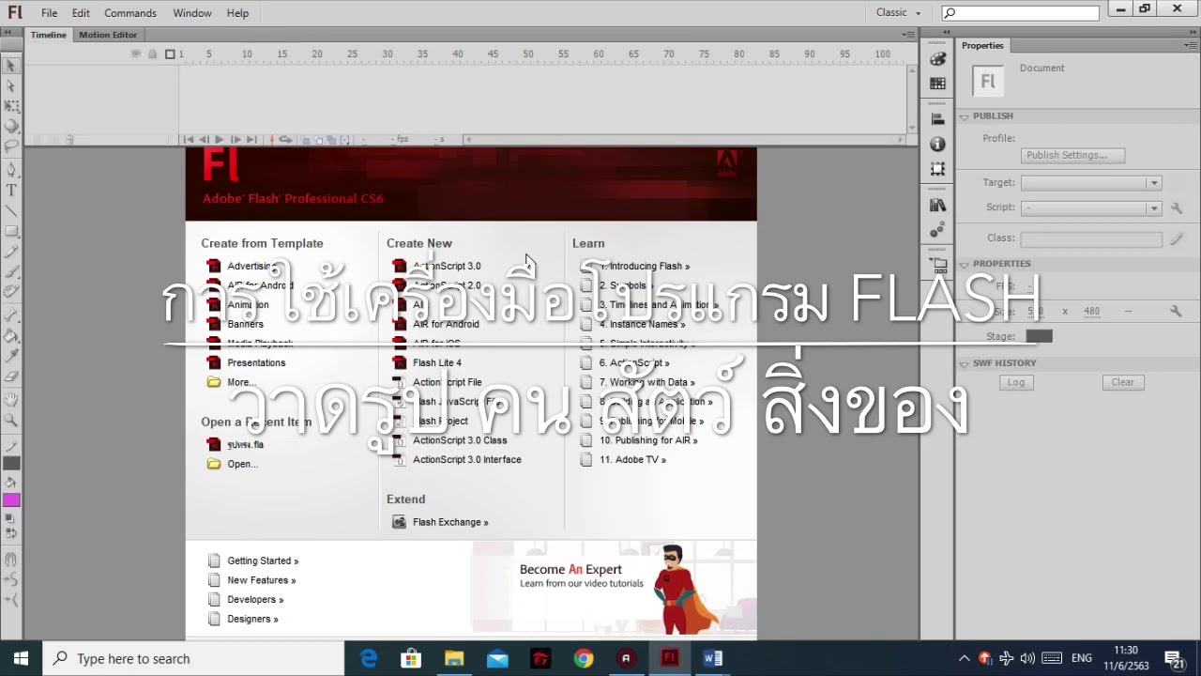Toggle Onion Skin in timeline
1201x676 pixels.
[306, 139]
